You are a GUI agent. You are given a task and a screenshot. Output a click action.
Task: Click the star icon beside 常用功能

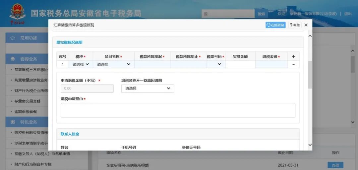click(x=13, y=38)
